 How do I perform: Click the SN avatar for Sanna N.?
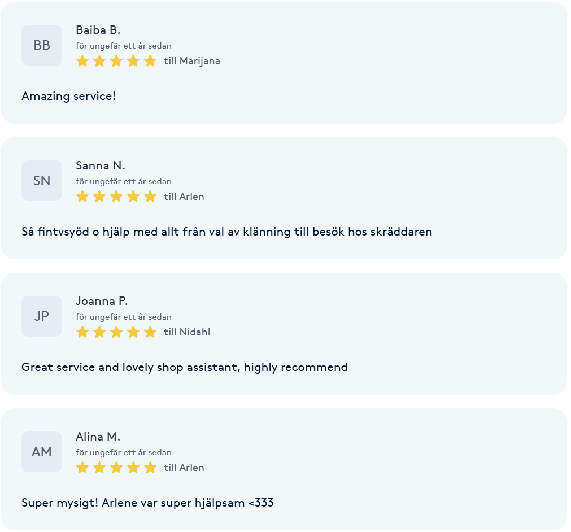click(42, 181)
